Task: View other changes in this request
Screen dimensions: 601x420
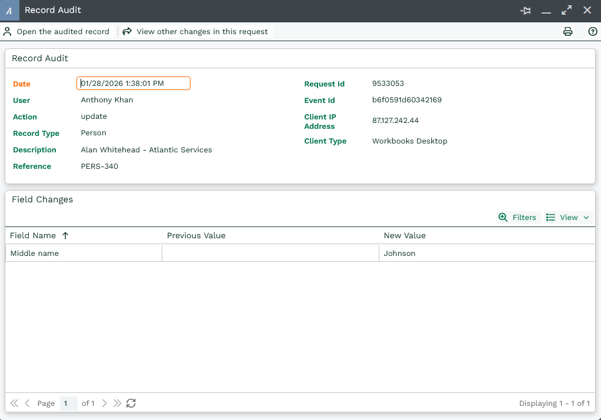Action: [x=196, y=32]
